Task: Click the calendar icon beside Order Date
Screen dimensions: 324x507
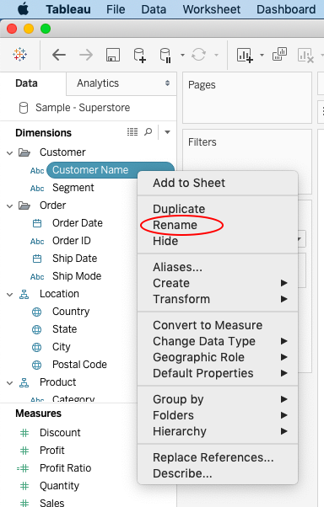Action: tap(37, 223)
